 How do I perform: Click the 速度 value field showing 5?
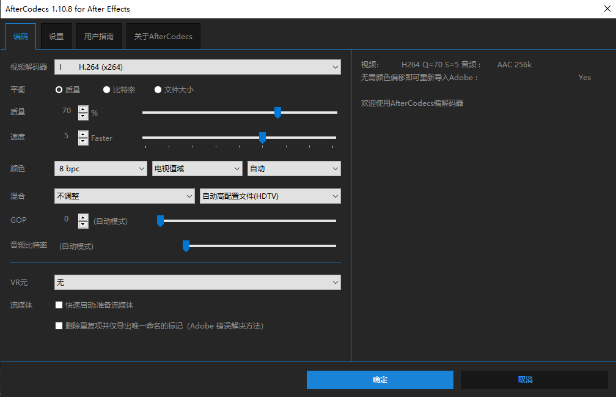pyautogui.click(x=67, y=136)
